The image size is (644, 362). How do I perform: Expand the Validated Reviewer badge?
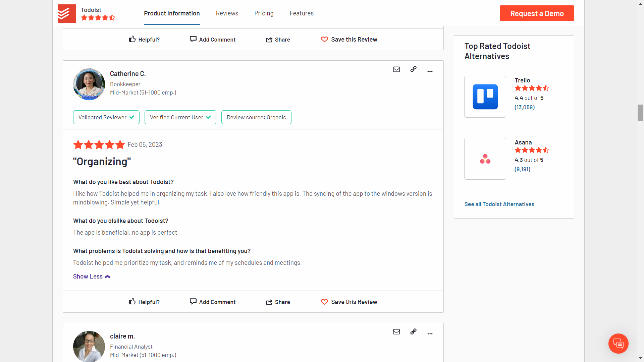pyautogui.click(x=106, y=117)
